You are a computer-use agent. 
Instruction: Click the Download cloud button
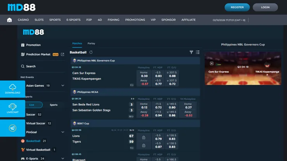point(12,89)
